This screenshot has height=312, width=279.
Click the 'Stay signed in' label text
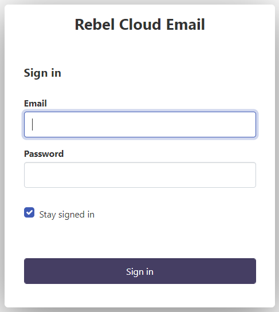coord(66,215)
